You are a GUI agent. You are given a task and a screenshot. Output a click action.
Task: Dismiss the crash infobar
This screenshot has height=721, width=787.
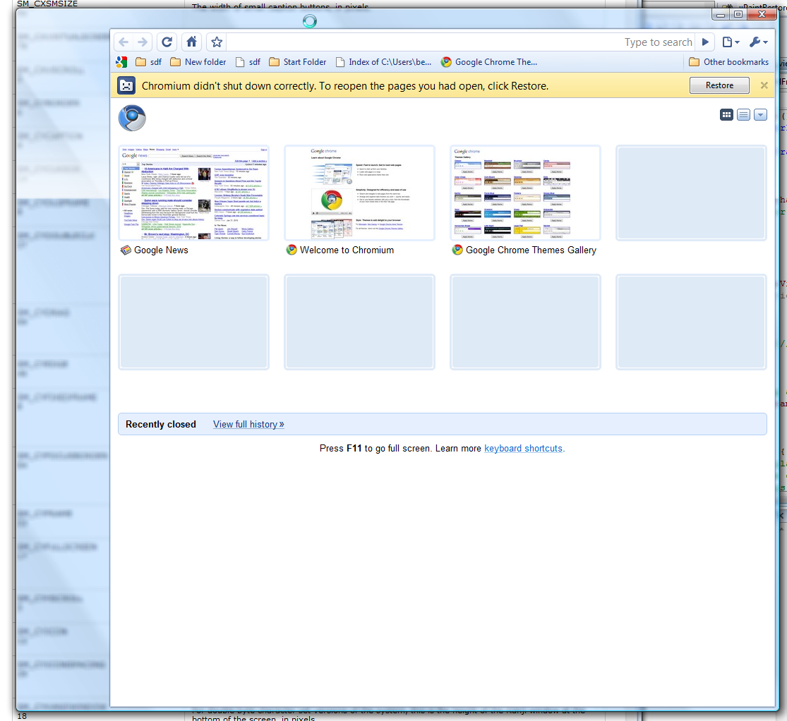pyautogui.click(x=764, y=85)
